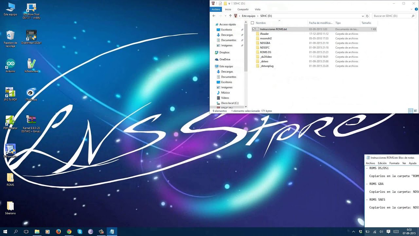419x236 pixels.
Task: Open the address bar history dropdown
Action: click(x=363, y=16)
